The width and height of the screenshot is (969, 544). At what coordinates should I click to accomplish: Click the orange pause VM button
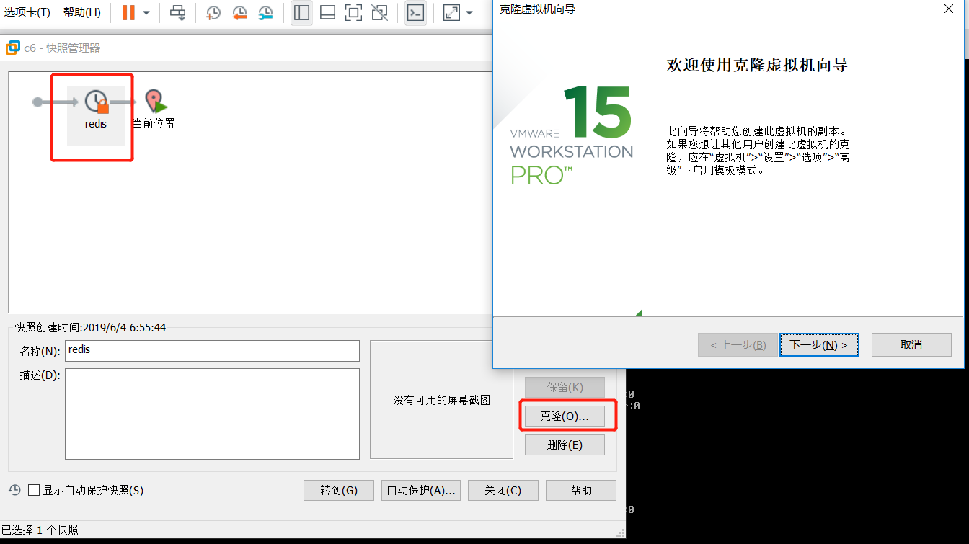(128, 12)
